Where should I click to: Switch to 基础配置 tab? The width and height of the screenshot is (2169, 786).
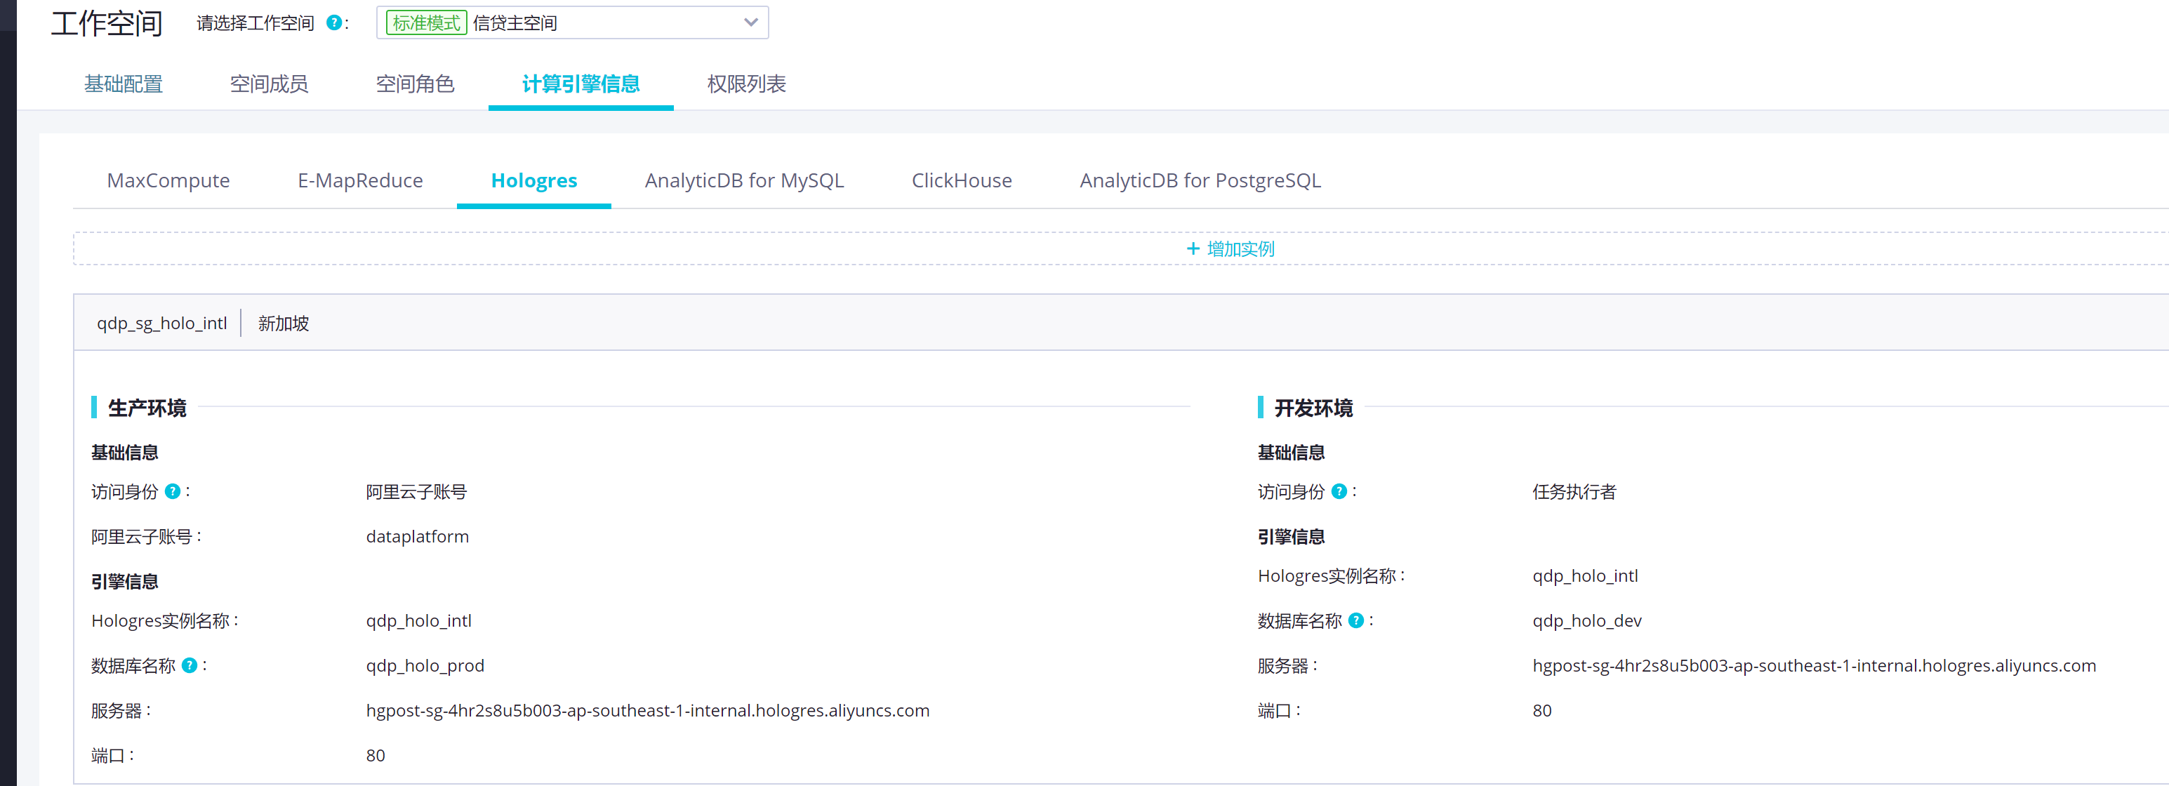pos(123,84)
